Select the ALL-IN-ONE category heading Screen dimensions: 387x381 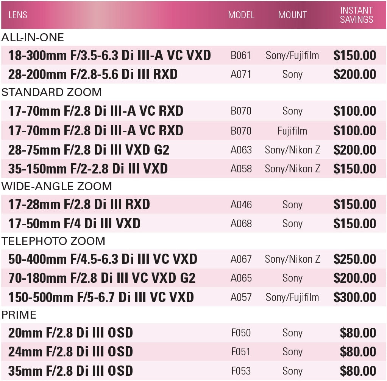(x=33, y=37)
